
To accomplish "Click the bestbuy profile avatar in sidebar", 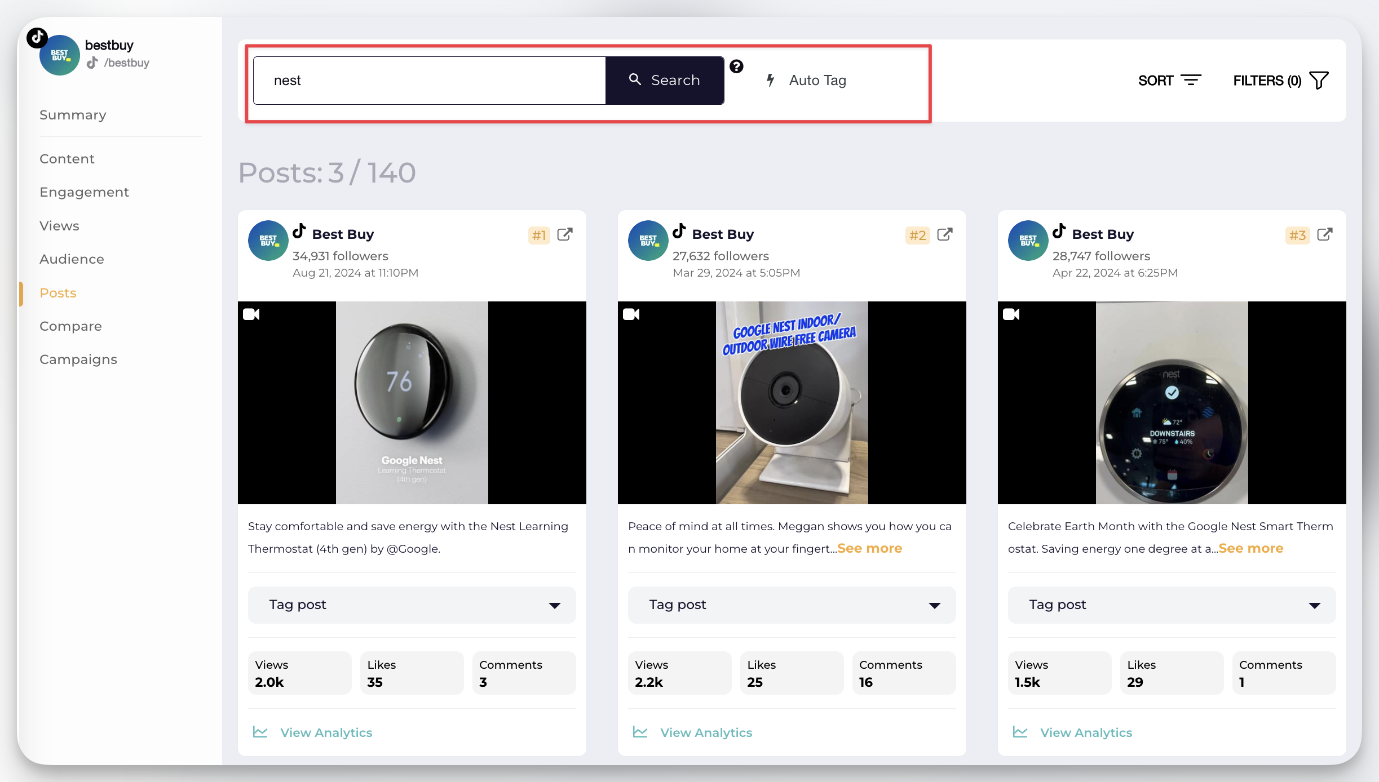I will point(60,55).
